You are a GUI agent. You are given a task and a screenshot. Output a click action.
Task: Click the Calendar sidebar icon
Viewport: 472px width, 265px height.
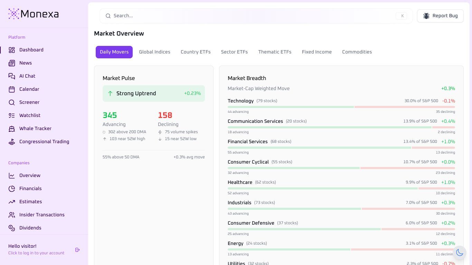12,89
